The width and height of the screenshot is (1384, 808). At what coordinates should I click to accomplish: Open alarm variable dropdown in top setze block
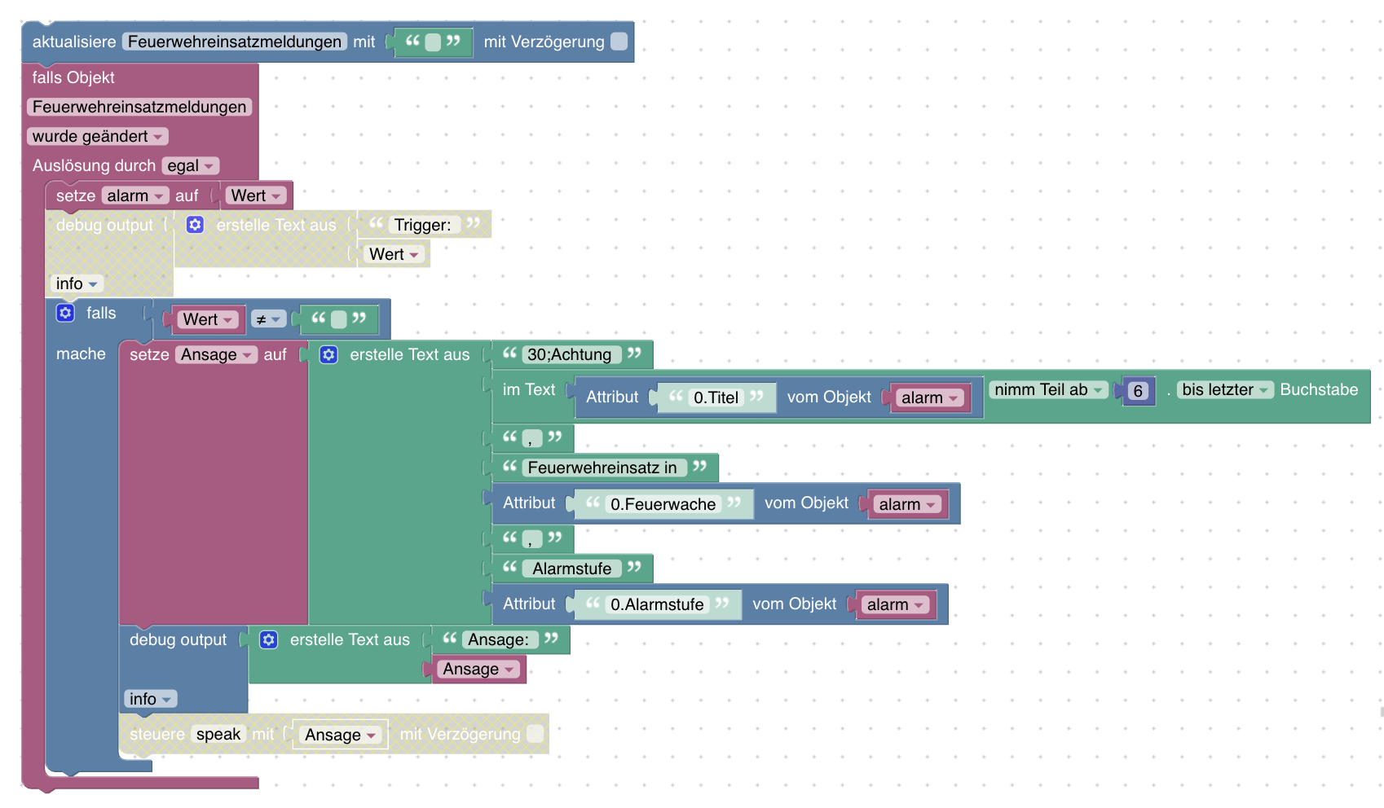pyautogui.click(x=135, y=195)
